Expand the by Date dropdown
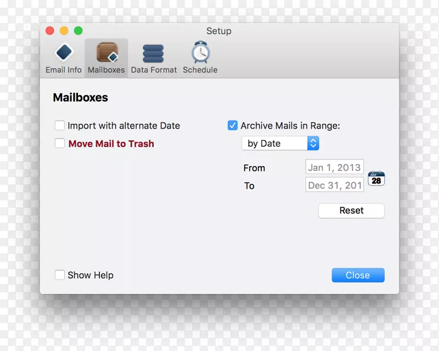Image resolution: width=439 pixels, height=351 pixels. point(280,144)
